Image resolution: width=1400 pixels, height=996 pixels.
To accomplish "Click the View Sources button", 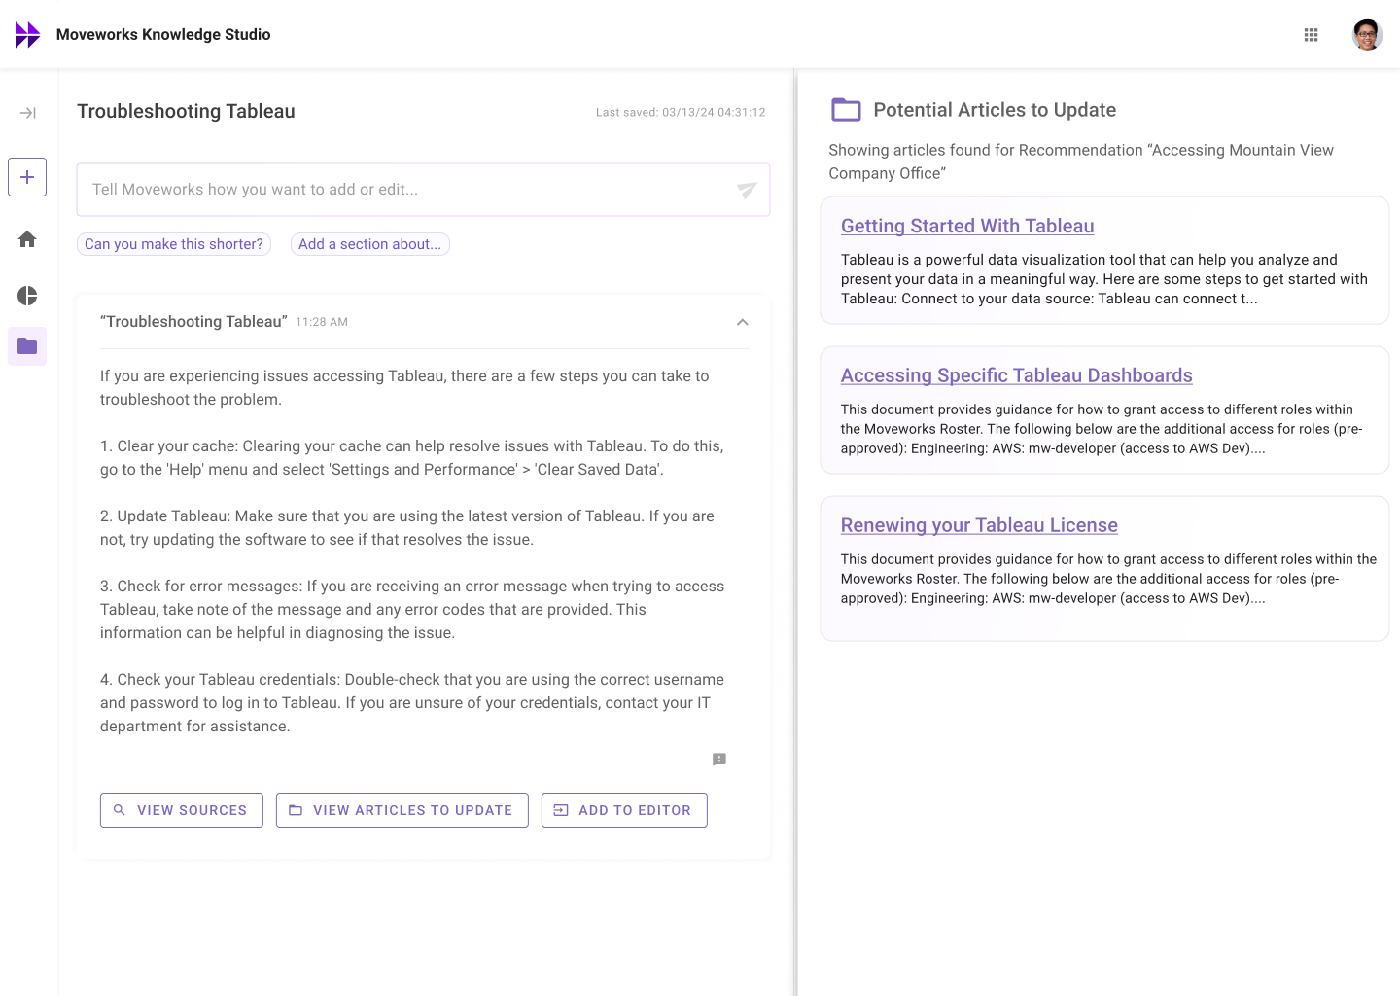I will [x=182, y=810].
